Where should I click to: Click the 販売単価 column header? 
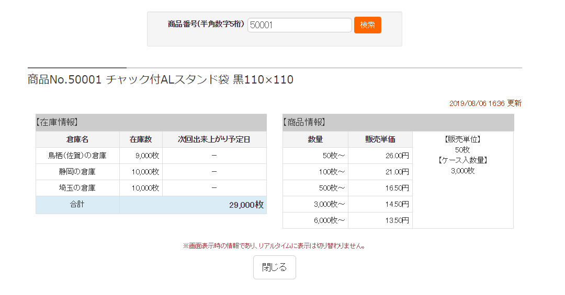380,139
